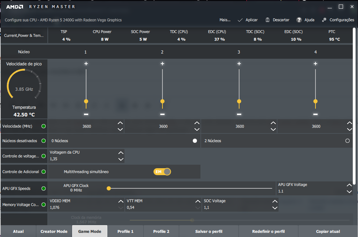Lower SOC Voltage with down arrow

pos(275,207)
